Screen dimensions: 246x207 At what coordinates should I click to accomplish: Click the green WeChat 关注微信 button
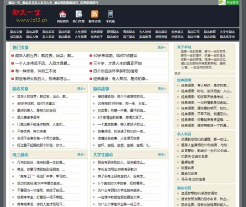click(x=229, y=2)
